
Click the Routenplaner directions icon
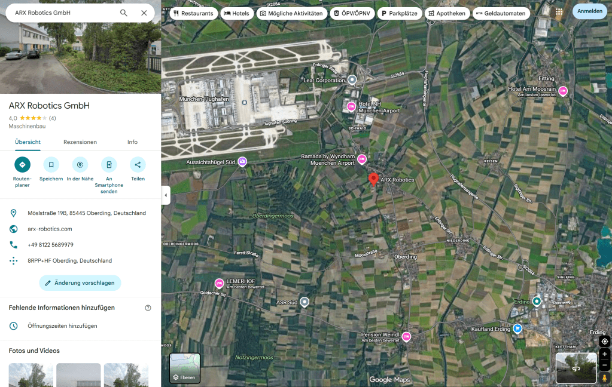point(22,165)
